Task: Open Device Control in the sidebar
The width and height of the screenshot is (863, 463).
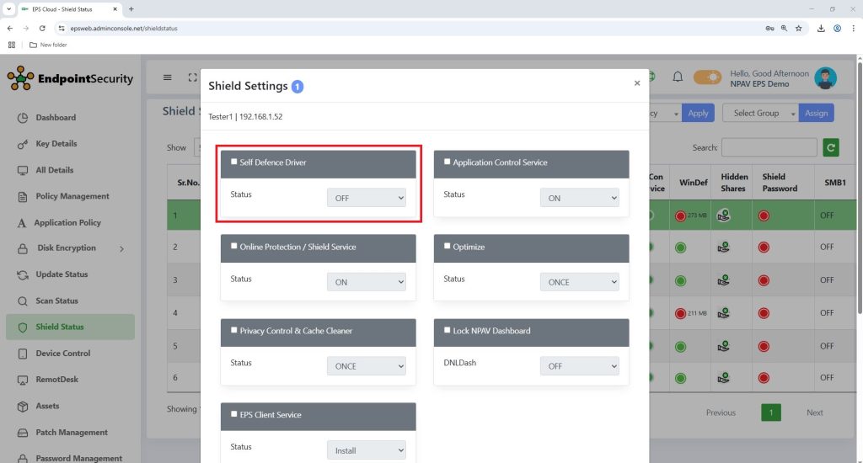Action: pyautogui.click(x=62, y=354)
